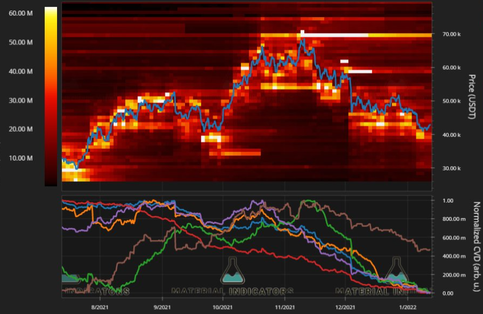Click the heatmap color scale bar
Viewport: 483px width, 314px height.
click(x=51, y=96)
